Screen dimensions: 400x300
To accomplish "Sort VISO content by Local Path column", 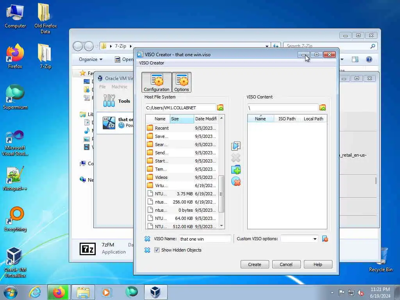I will pos(313,119).
